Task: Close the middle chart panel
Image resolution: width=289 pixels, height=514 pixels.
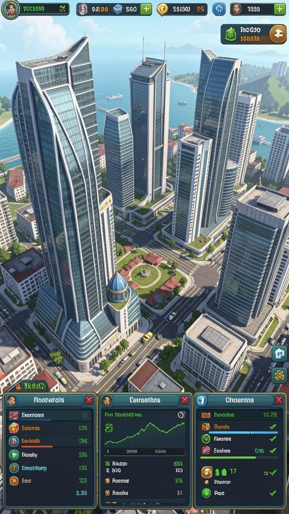Action: coord(185,400)
